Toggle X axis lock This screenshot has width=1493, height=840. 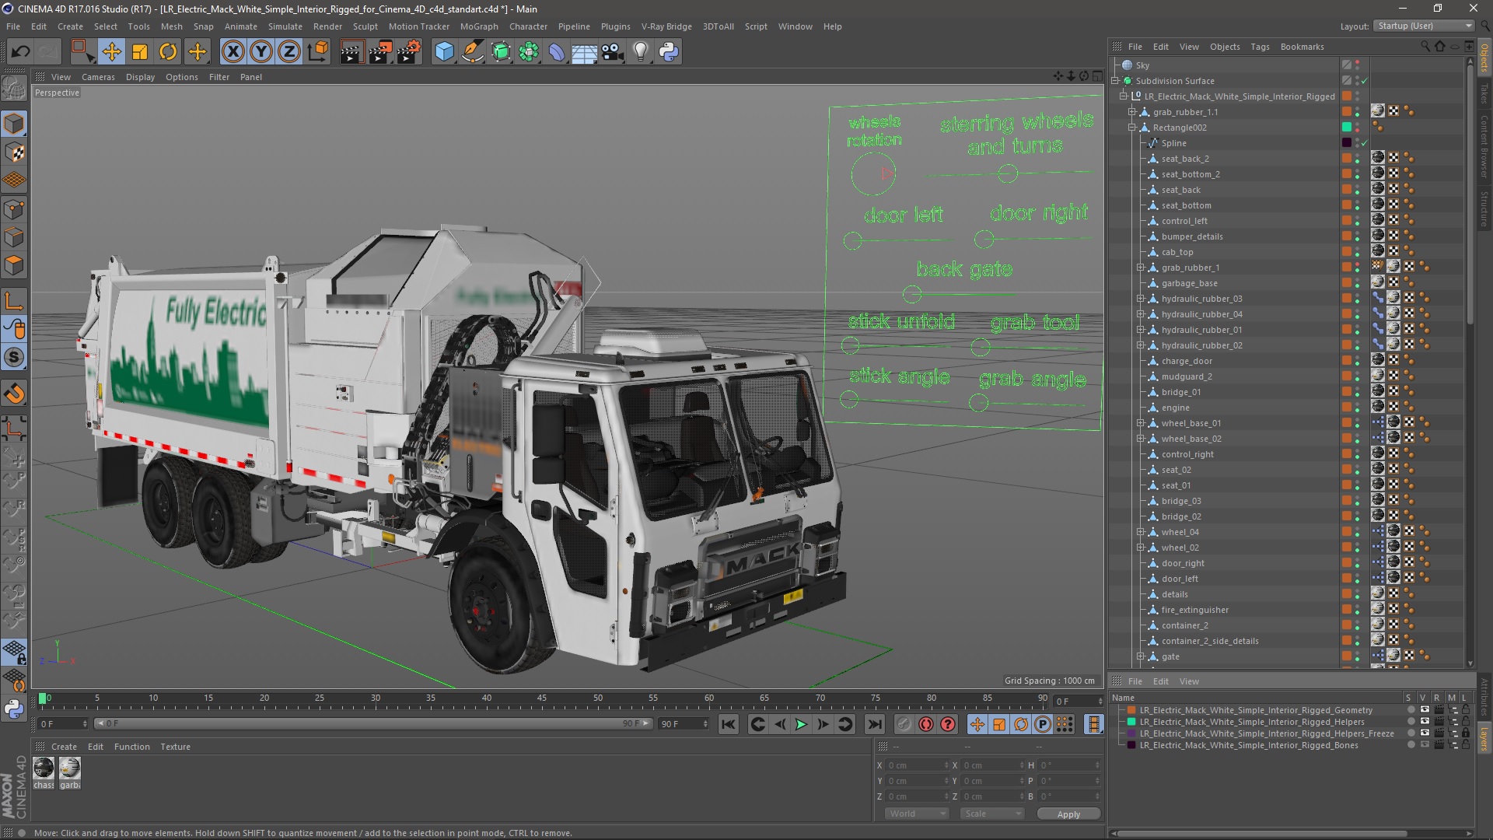(233, 51)
